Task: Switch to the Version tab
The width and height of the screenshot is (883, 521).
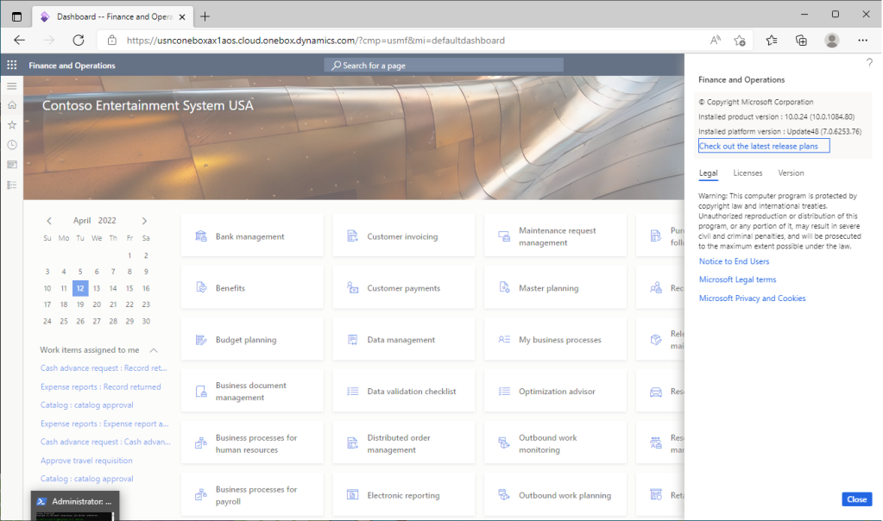Action: point(792,173)
